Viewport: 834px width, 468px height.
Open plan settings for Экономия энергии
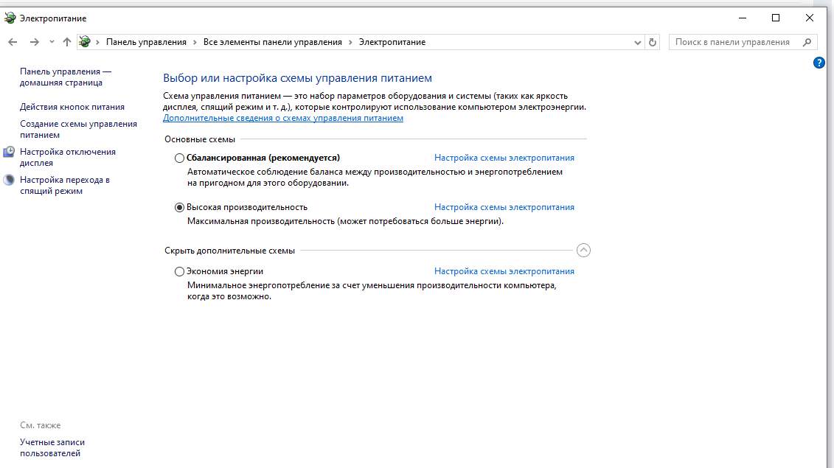point(504,271)
